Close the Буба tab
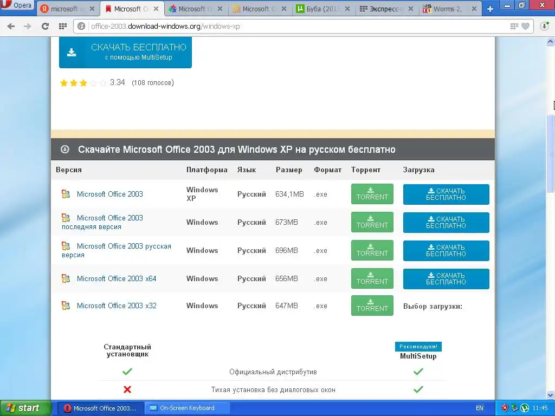The image size is (555, 416). pos(347,9)
